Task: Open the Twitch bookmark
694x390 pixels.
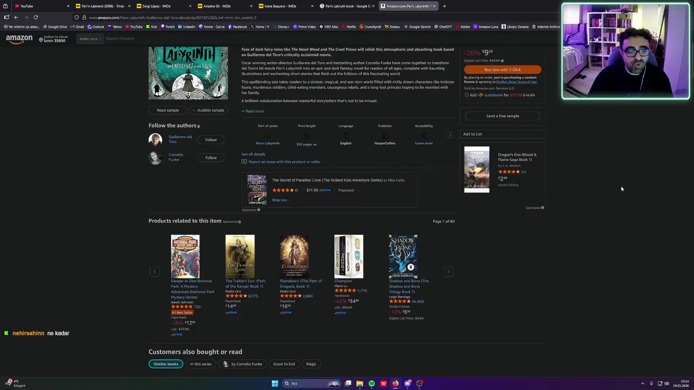Action: 168,27
